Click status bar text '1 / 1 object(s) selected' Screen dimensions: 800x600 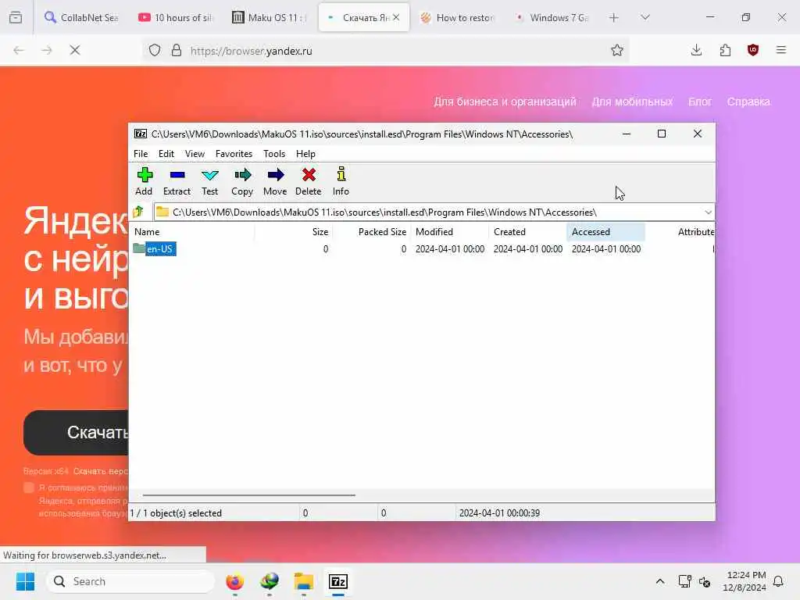tap(176, 513)
